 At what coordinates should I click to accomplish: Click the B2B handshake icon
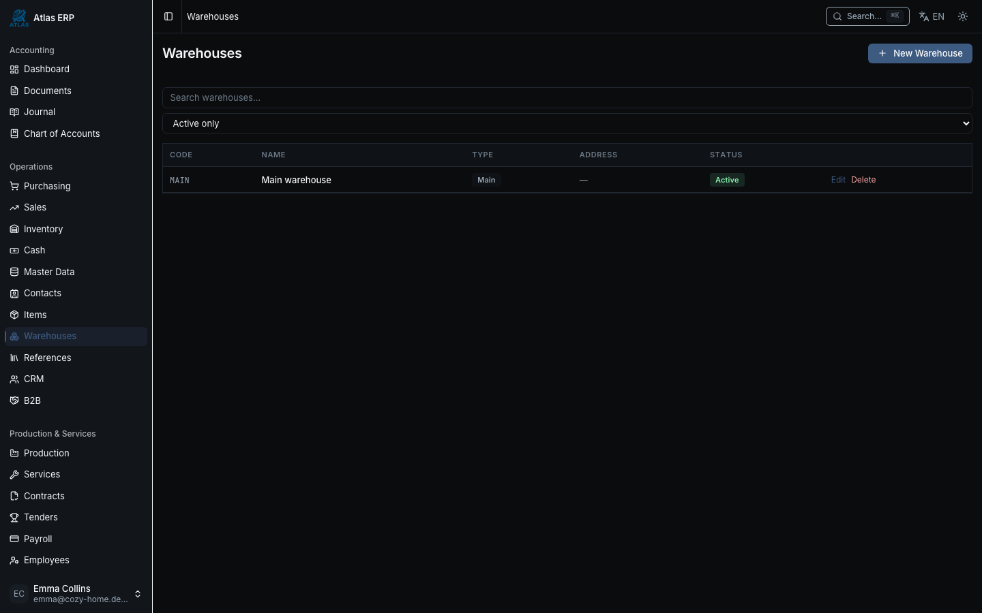point(14,400)
